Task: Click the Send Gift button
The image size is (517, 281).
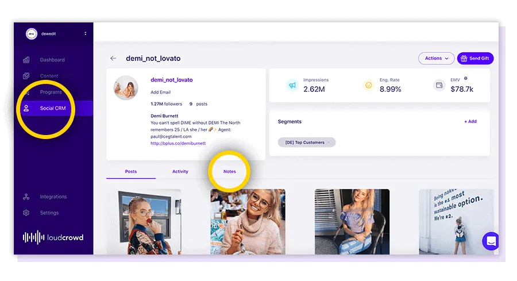Action: click(x=475, y=59)
